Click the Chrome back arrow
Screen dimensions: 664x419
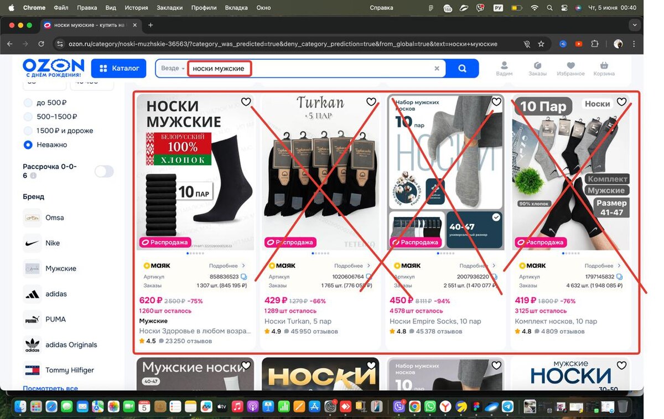pos(9,44)
